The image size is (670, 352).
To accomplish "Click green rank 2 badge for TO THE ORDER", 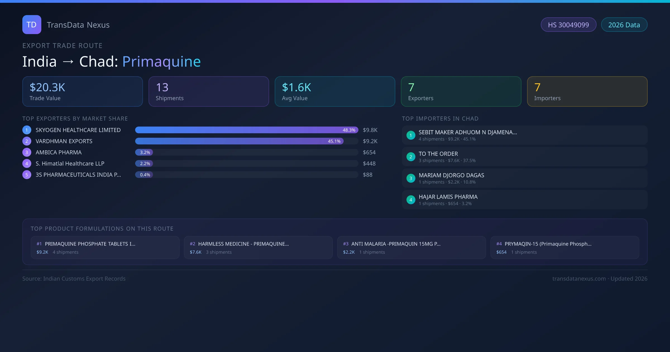I will tap(411, 157).
